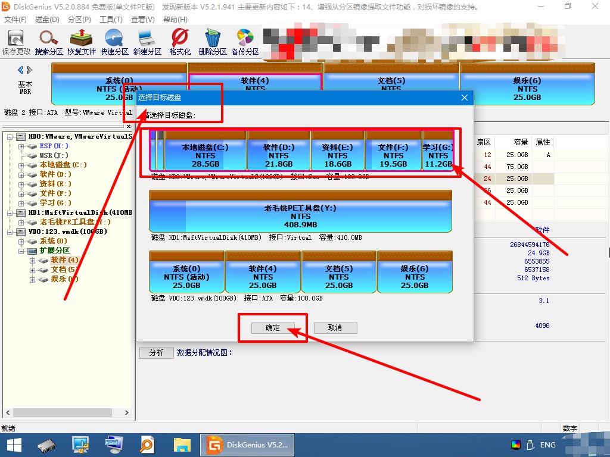The height and width of the screenshot is (457, 610).
Task: Confirm with the 确定 button
Action: click(x=272, y=328)
